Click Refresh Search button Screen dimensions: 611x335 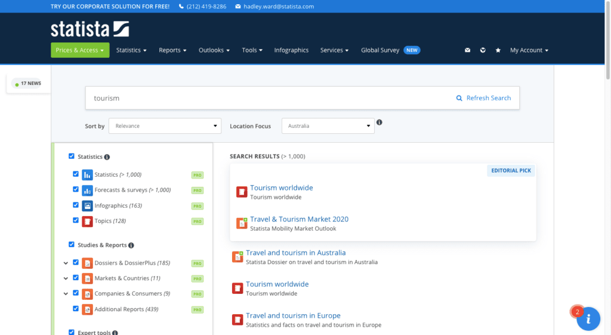pos(483,99)
